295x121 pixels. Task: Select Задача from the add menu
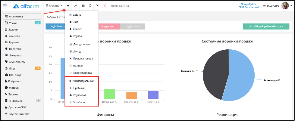coord(75,15)
